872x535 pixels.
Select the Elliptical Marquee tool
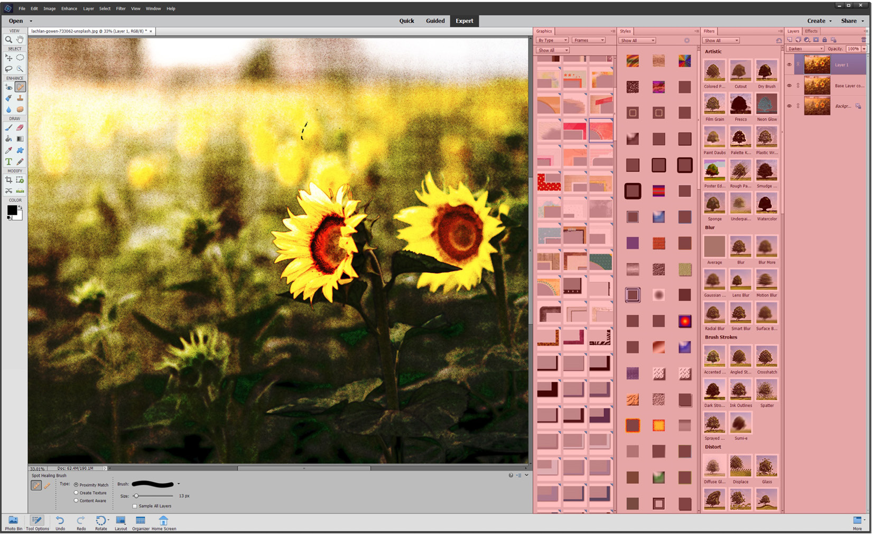click(x=20, y=58)
